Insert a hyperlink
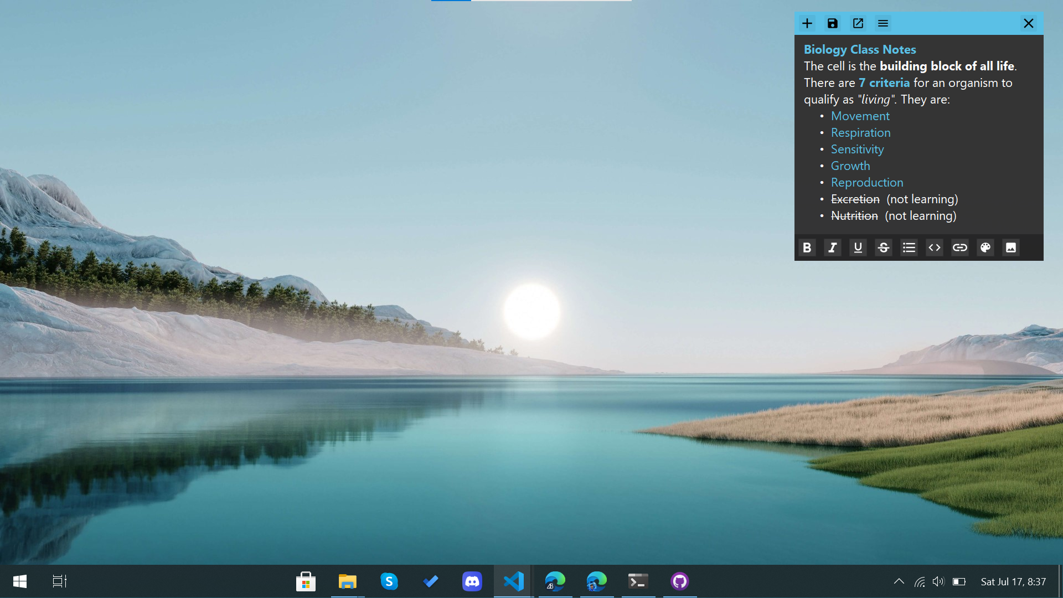The height and width of the screenshot is (598, 1063). click(960, 248)
